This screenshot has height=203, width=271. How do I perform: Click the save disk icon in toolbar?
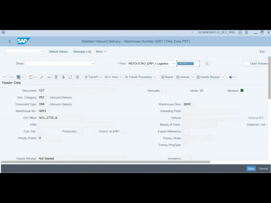click(77, 77)
